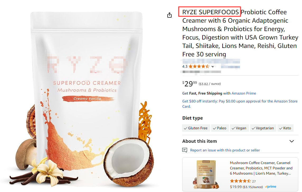Image resolution: width=302 pixels, height=192 pixels.
Task: Select the Gluten Free diet type chip
Action: 196,128
